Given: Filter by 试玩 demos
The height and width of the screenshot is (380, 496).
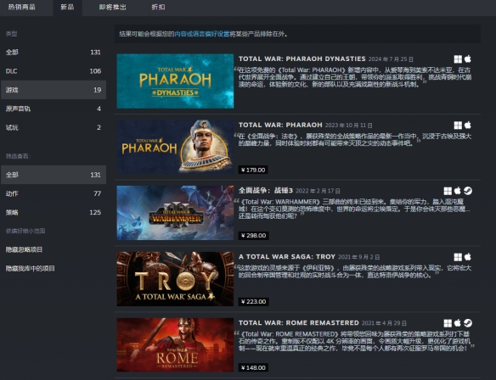Looking at the screenshot, I should click(x=54, y=127).
